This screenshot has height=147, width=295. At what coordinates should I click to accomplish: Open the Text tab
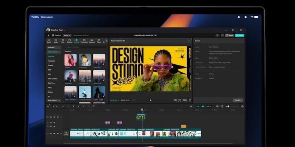pyautogui.click(x=63, y=41)
